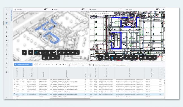Screen dimensions: 183x107
Task: Activate the measure ruler tool in 3D viewer
Action: click(59, 53)
